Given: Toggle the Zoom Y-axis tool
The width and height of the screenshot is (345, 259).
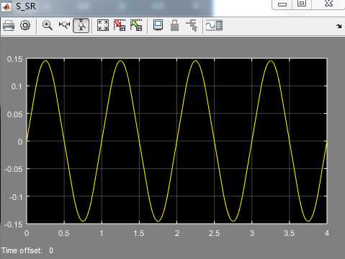Looking at the screenshot, I should [x=81, y=25].
